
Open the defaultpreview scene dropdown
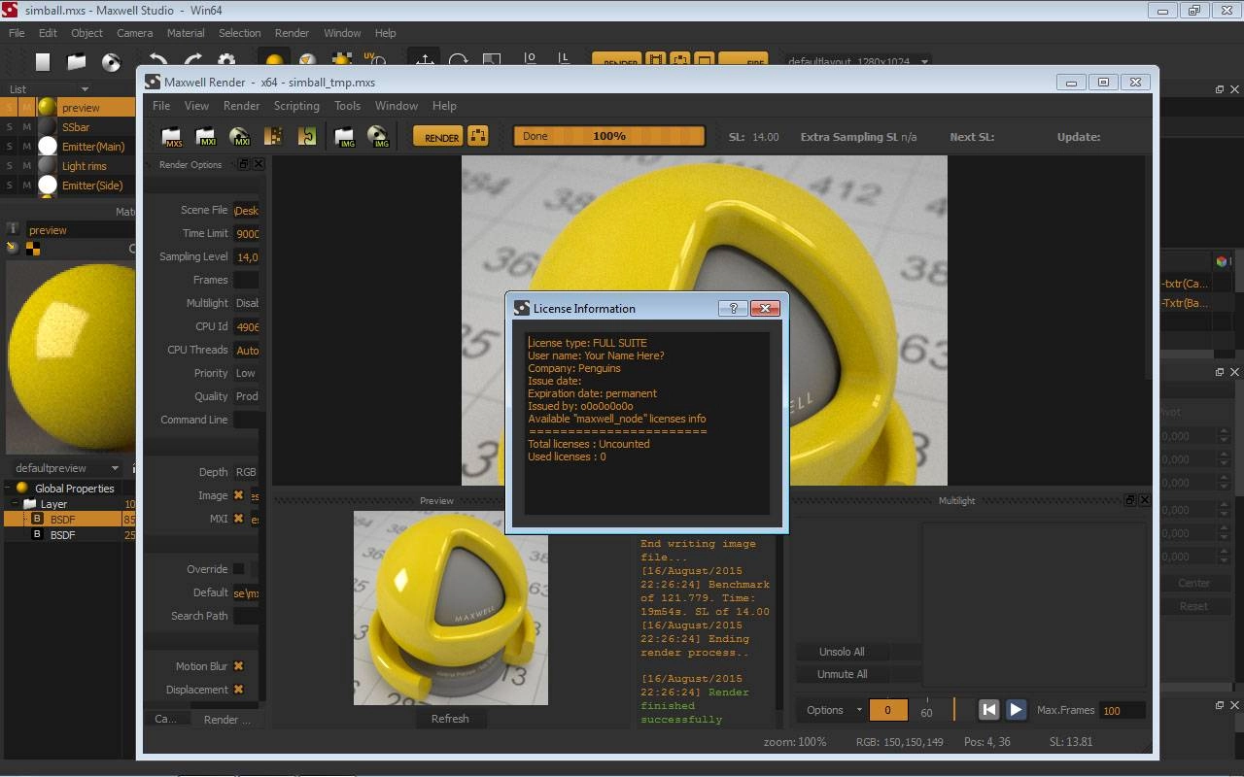[x=67, y=468]
